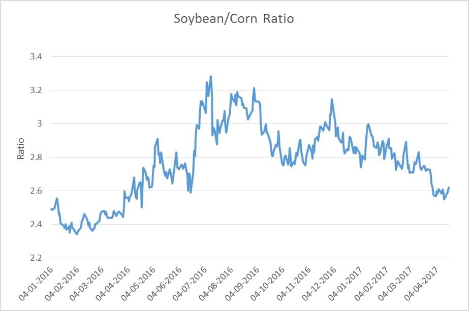The height and width of the screenshot is (311, 469).
Task: Select the 3 y-axis value label
Action: pyautogui.click(x=39, y=123)
